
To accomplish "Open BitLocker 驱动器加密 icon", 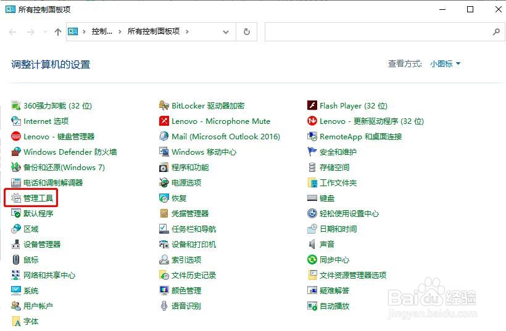I will (164, 105).
